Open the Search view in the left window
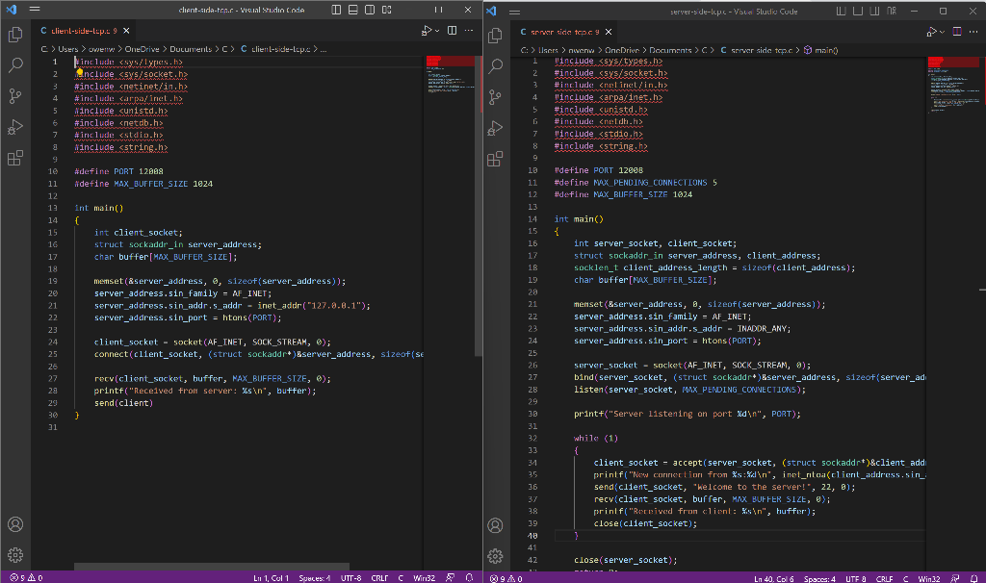986x583 pixels. [x=14, y=65]
